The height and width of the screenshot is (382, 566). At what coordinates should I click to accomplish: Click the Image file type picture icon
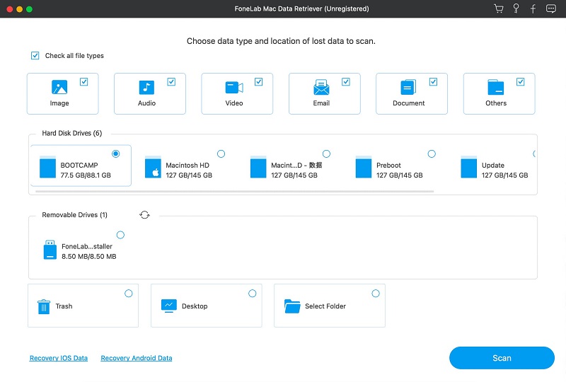coord(59,88)
